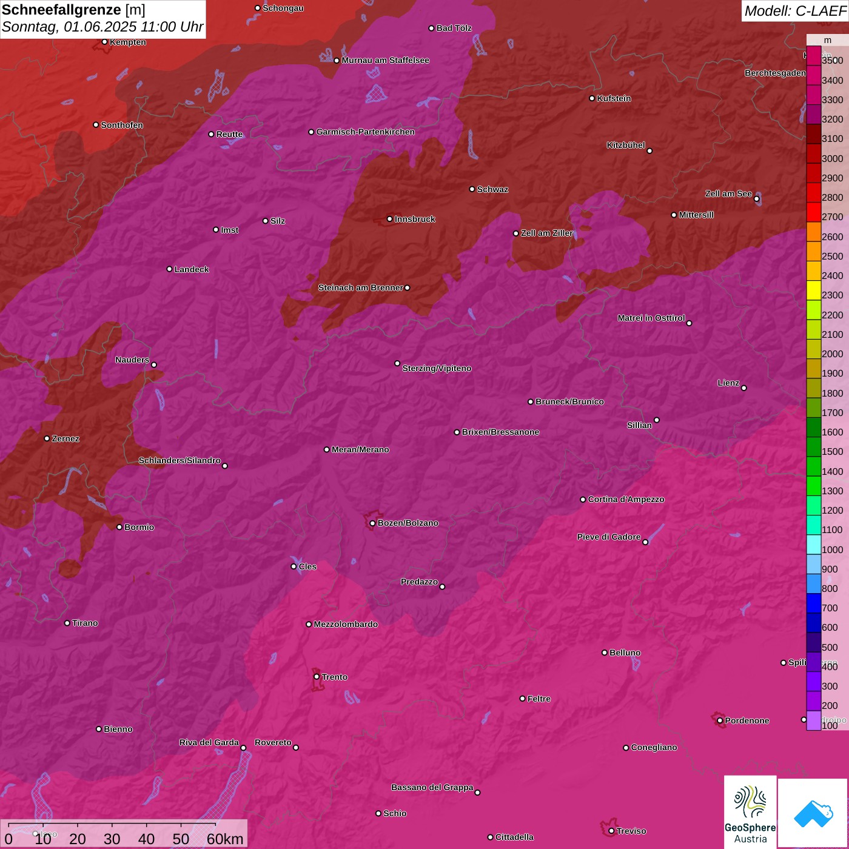Click the 'Riva del Garda' label

click(209, 742)
